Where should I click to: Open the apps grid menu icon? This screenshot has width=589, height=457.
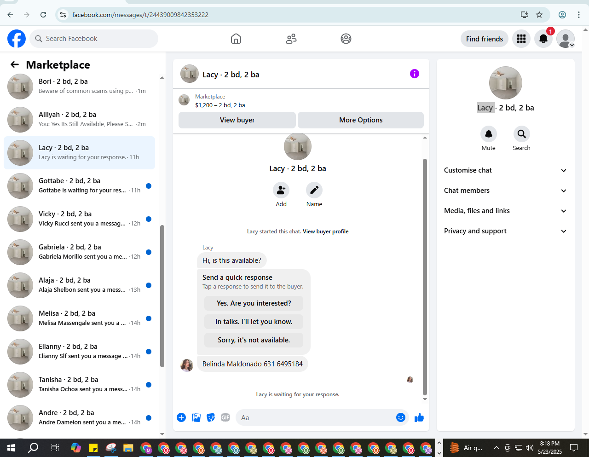(521, 39)
